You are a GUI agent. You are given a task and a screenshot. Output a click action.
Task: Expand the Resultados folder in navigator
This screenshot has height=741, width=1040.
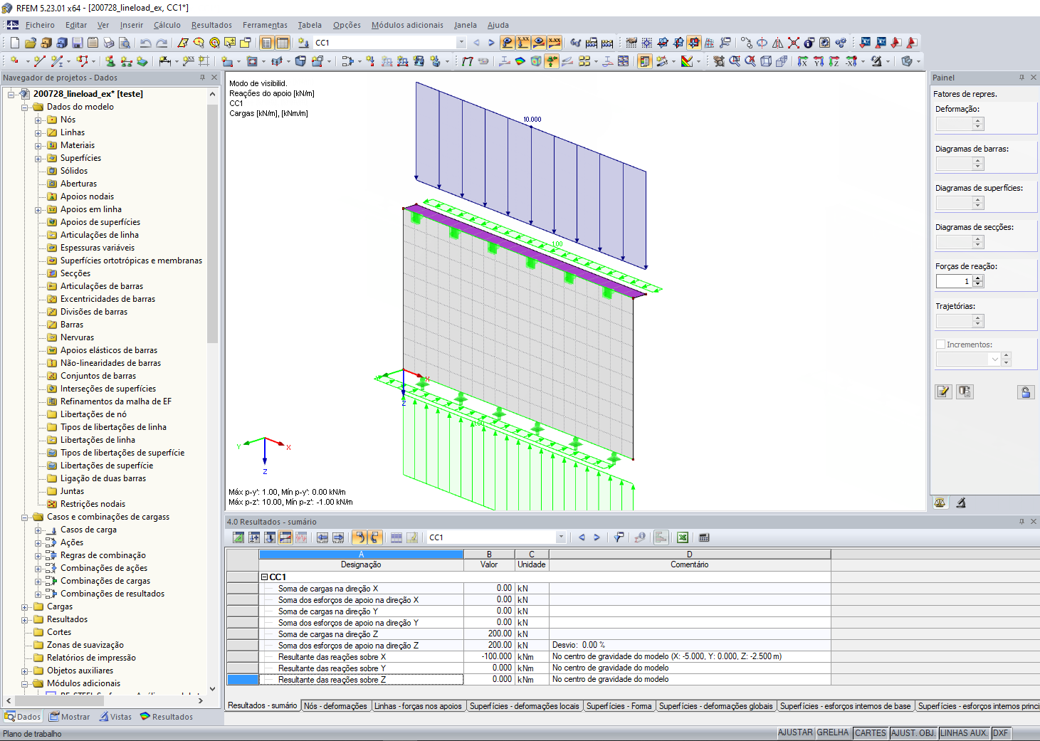pyautogui.click(x=25, y=620)
